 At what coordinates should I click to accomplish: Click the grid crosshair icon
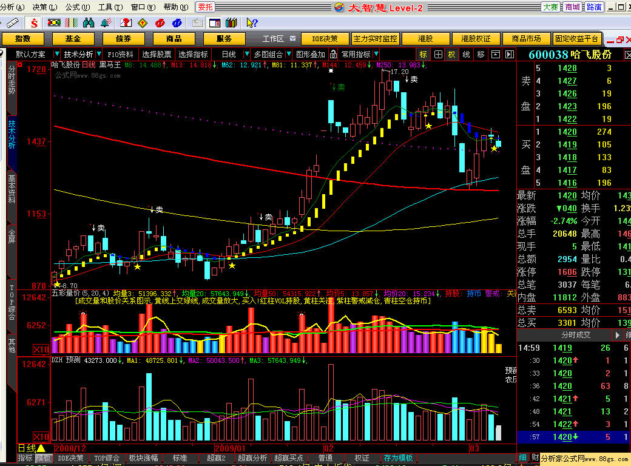(438, 55)
